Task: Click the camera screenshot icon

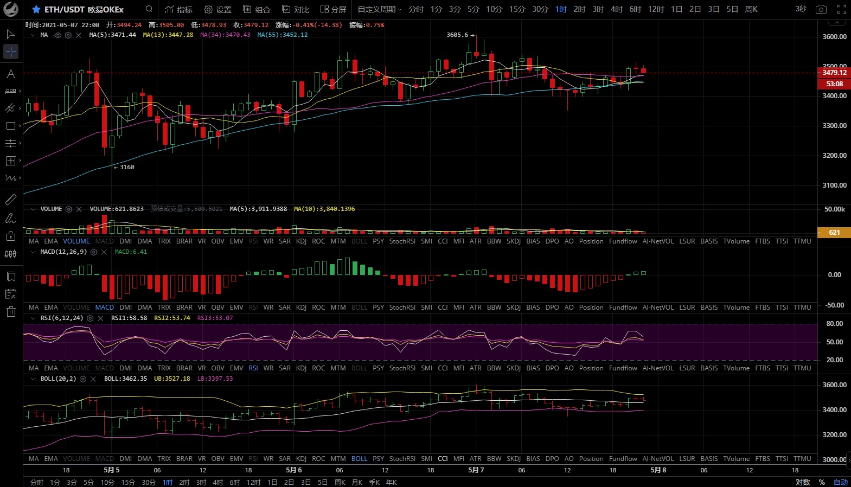Action: click(821, 9)
